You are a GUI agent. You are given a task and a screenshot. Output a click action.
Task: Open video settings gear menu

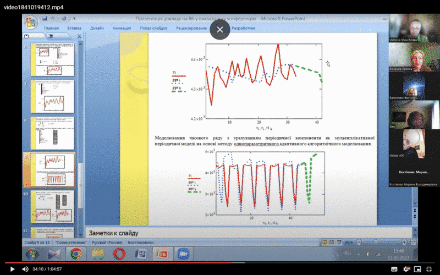click(x=407, y=269)
